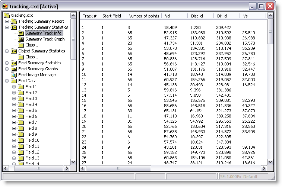282x187 pixels.
Task: Expand the Tracking Summary Report node
Action: (x=7, y=21)
